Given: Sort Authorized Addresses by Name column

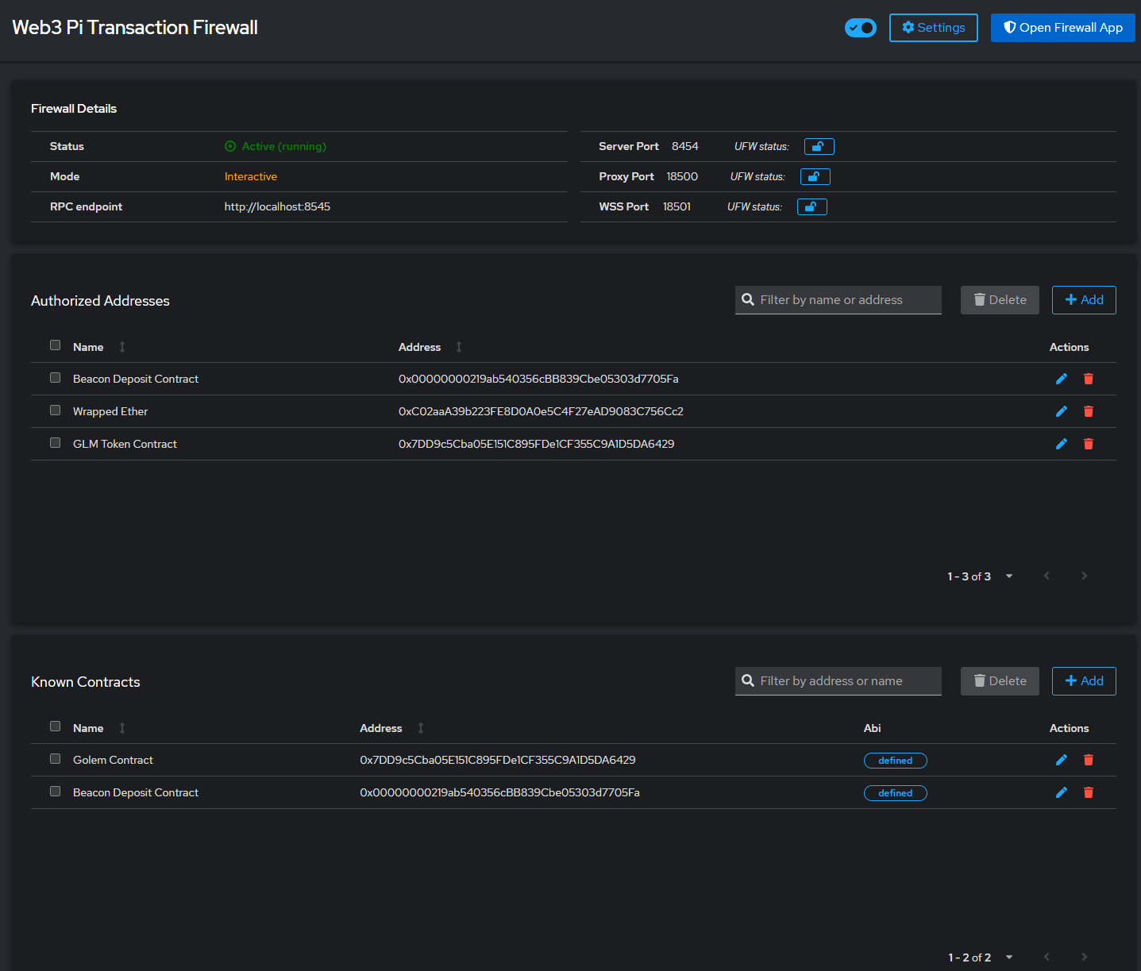Looking at the screenshot, I should 88,347.
